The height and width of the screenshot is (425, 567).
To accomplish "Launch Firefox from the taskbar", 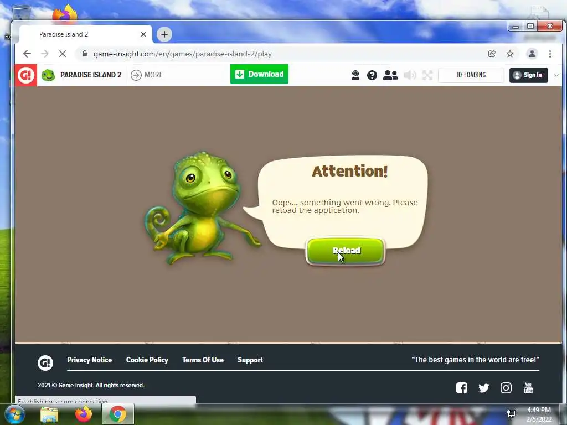I will click(x=84, y=414).
